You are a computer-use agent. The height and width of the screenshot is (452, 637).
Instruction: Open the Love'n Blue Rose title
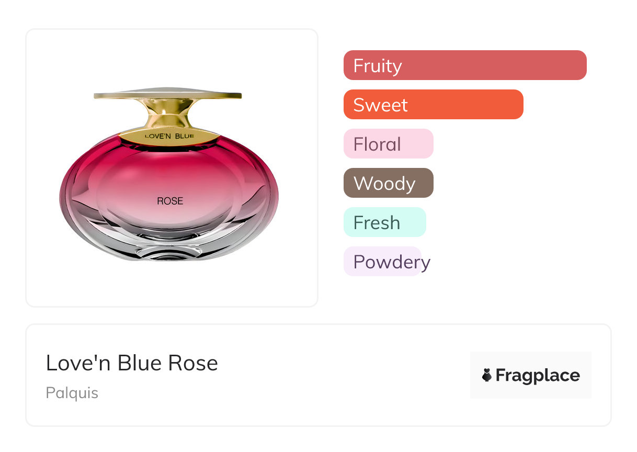(132, 363)
